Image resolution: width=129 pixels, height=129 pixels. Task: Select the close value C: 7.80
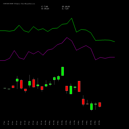pyautogui.click(x=45, y=7)
